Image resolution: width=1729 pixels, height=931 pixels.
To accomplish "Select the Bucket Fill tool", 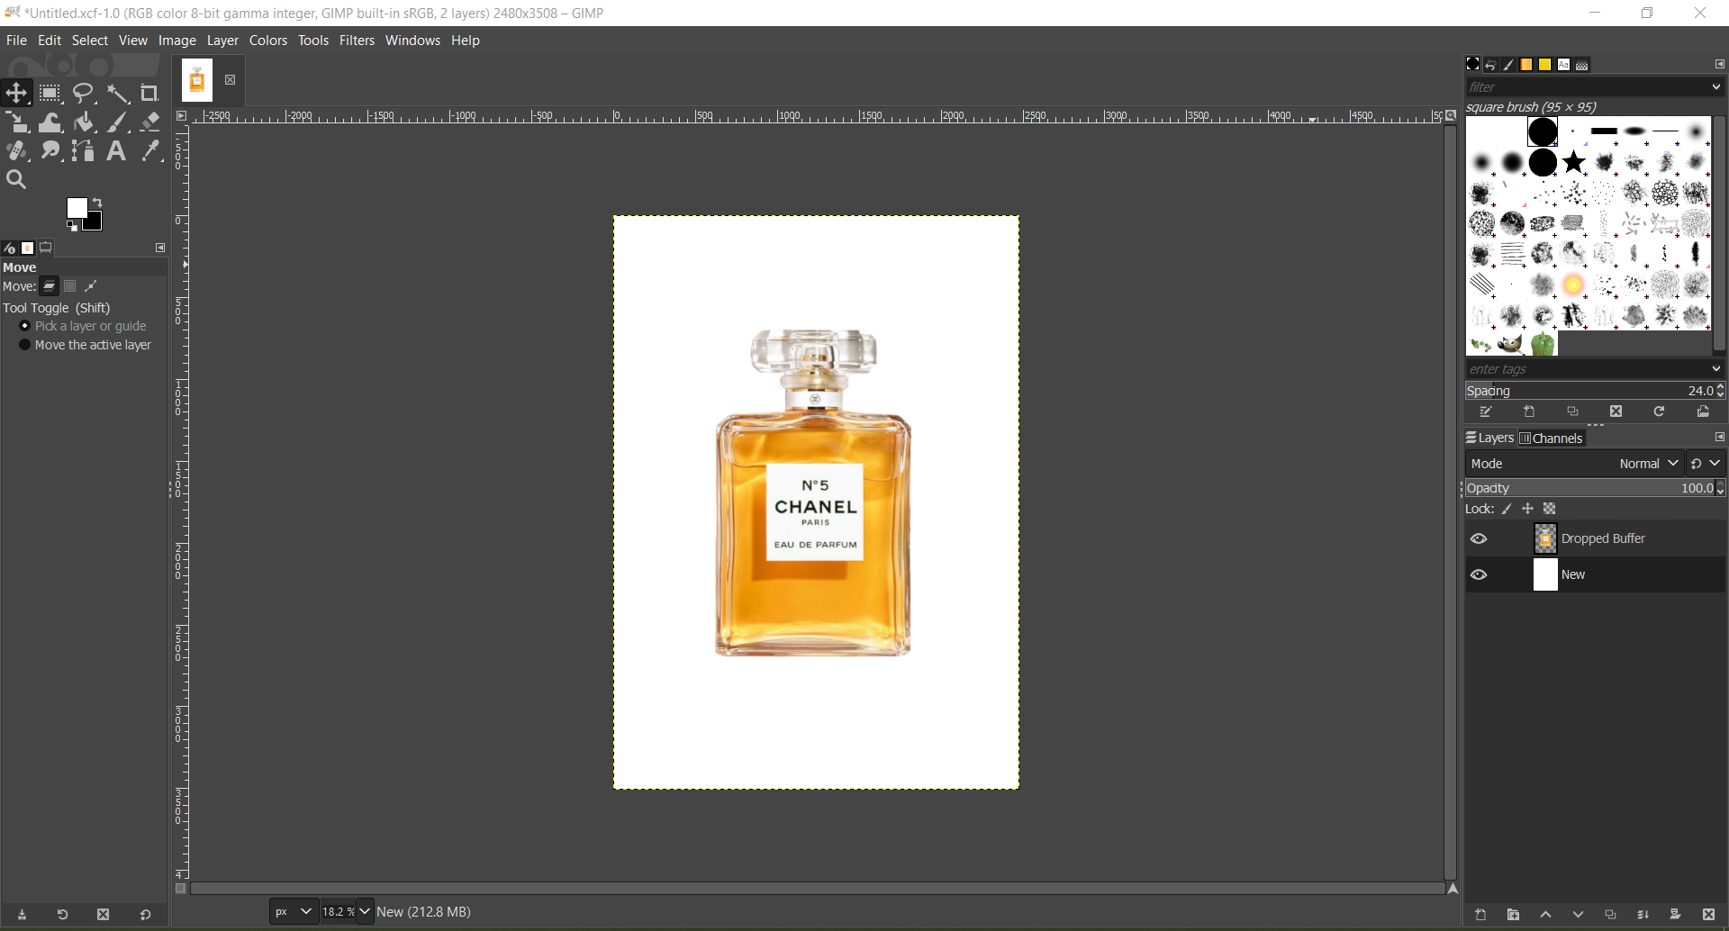I will [85, 122].
